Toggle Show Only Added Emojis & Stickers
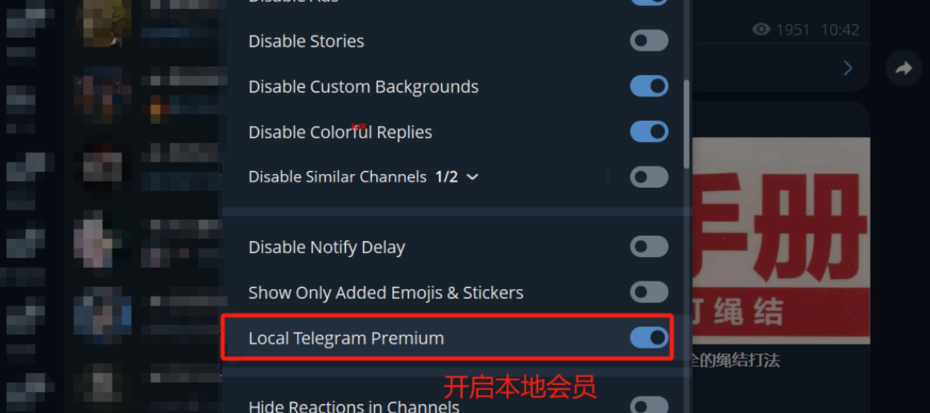This screenshot has width=930, height=413. click(649, 292)
